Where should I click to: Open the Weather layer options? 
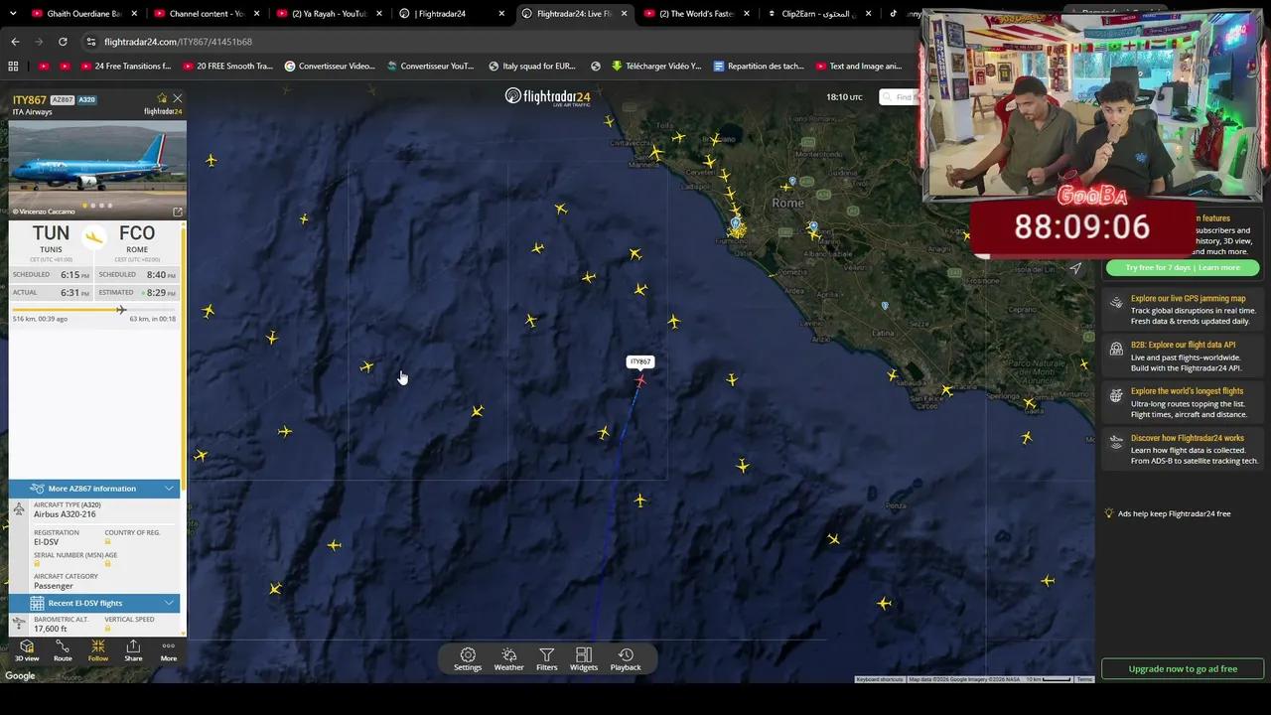coord(508,659)
